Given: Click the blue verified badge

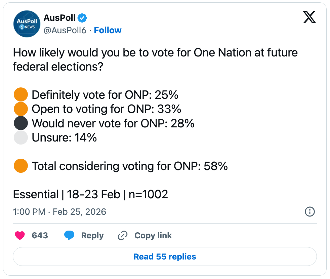Looking at the screenshot, I should tap(83, 18).
